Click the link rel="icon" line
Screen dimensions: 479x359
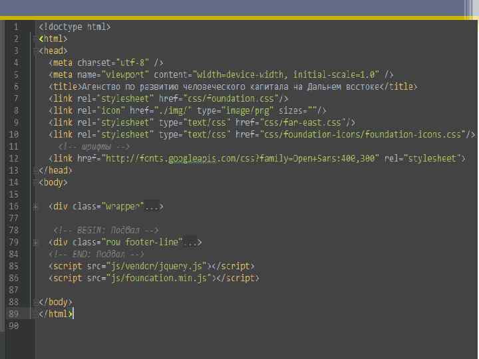point(187,110)
